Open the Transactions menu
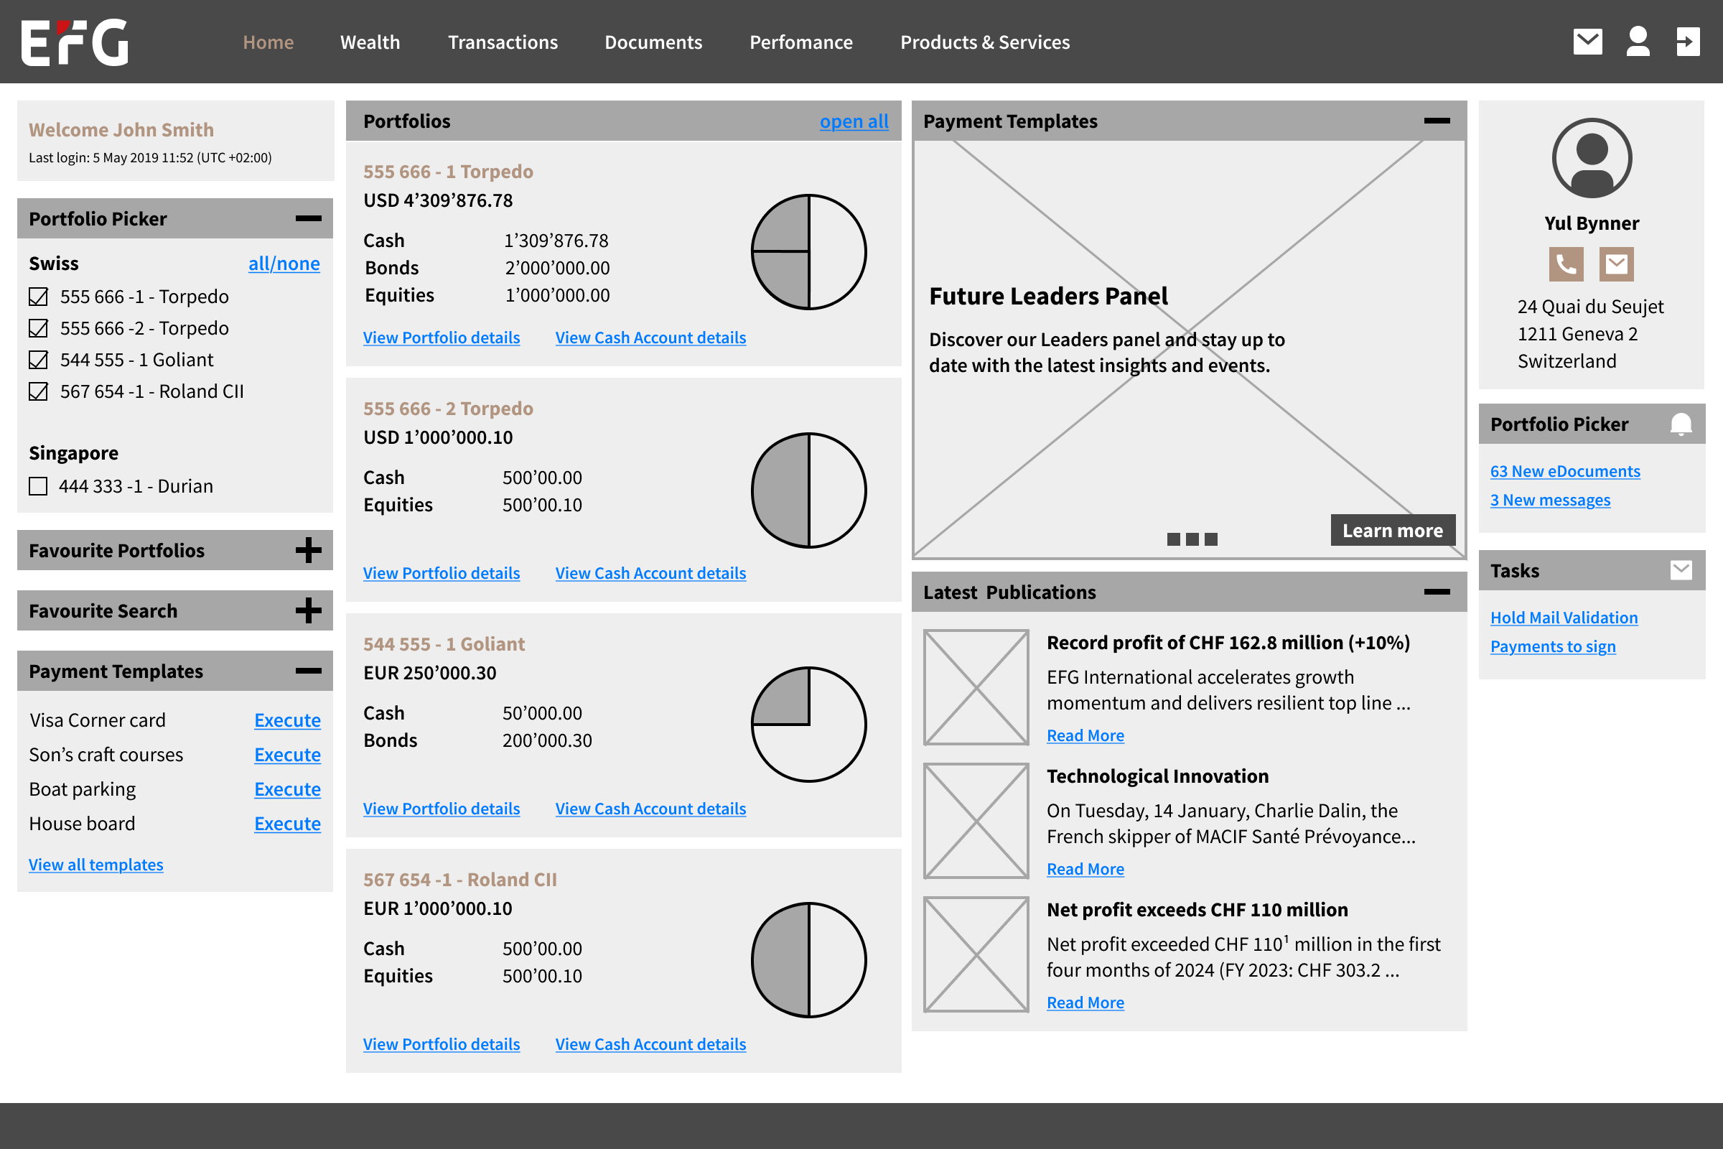The height and width of the screenshot is (1149, 1723). 503,42
